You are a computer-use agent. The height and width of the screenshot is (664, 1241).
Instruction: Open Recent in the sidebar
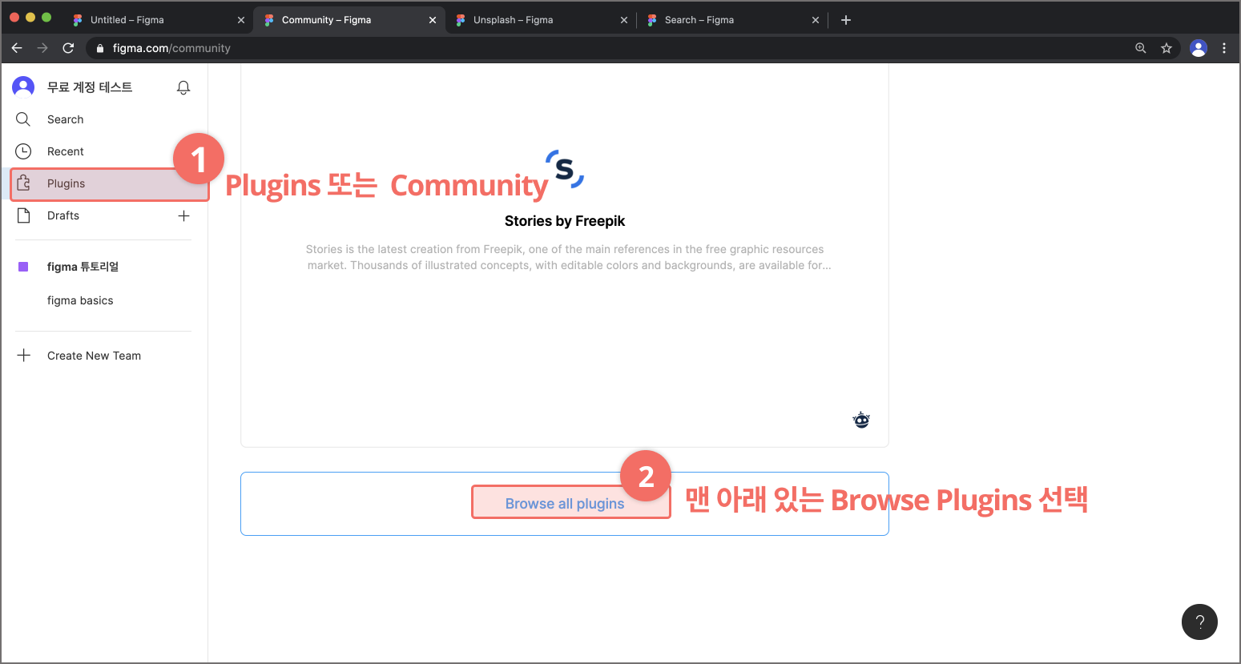[x=104, y=151]
